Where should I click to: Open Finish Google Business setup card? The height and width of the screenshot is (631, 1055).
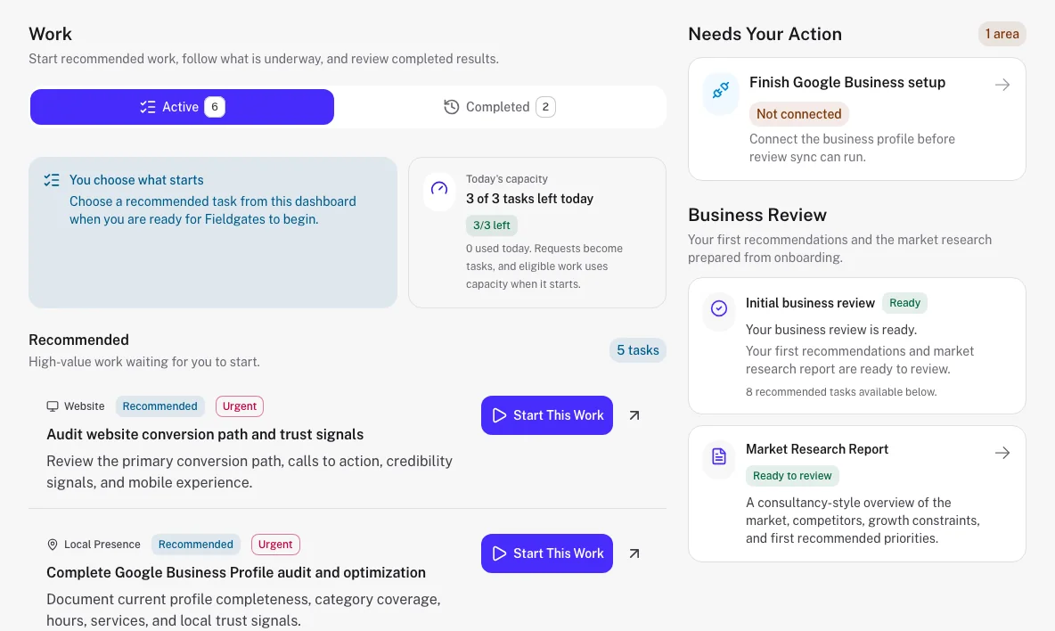coord(856,119)
